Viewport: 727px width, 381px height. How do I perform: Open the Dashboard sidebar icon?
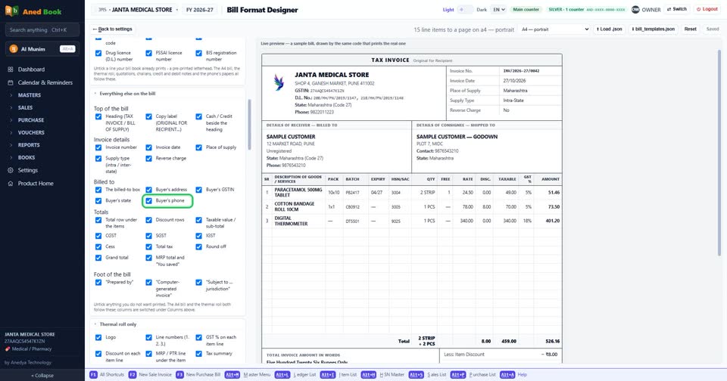point(10,70)
